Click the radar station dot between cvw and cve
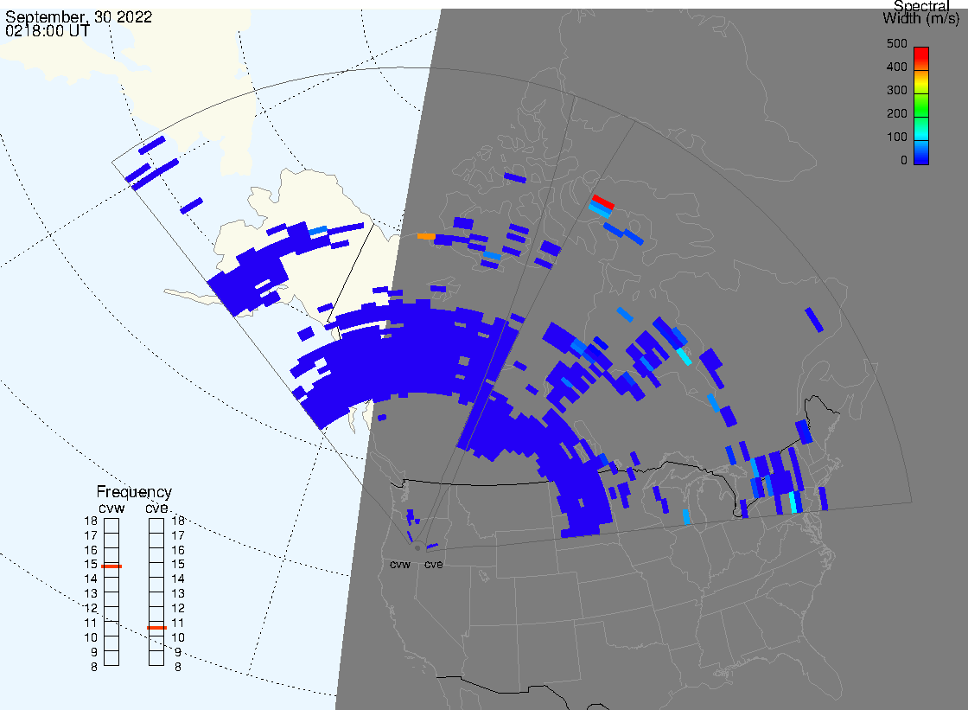Viewport: 968px width, 710px height. 418,548
